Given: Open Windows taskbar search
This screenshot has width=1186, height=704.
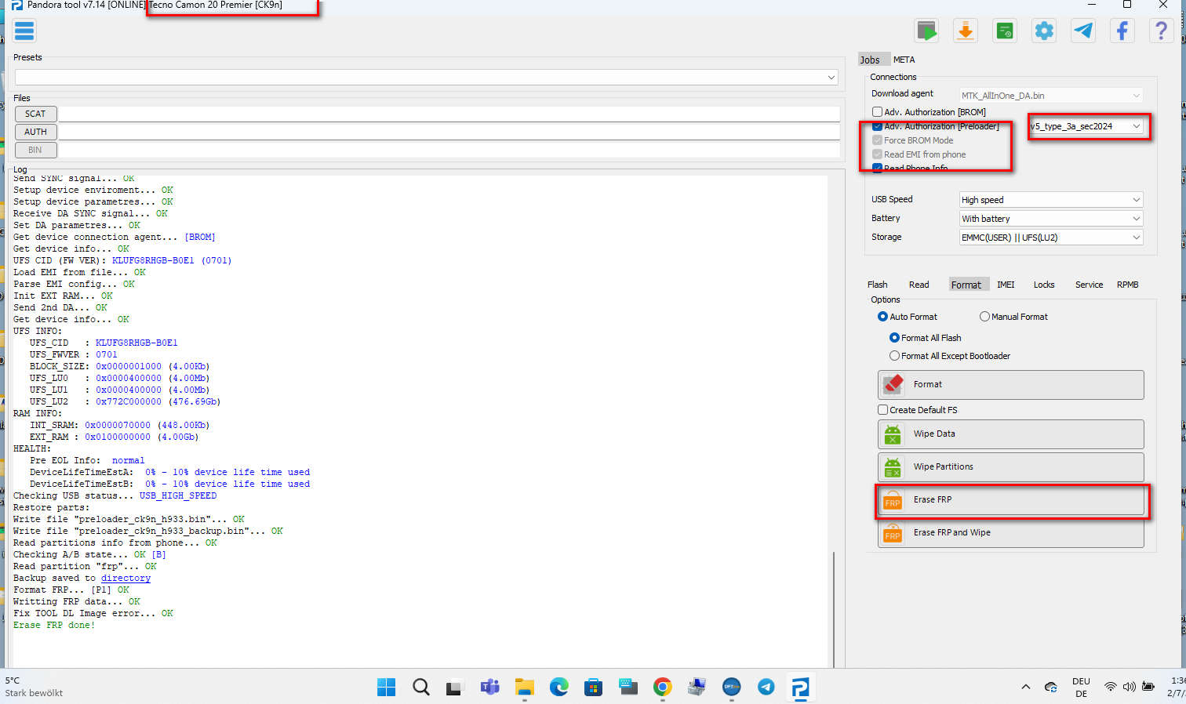Looking at the screenshot, I should point(421,688).
